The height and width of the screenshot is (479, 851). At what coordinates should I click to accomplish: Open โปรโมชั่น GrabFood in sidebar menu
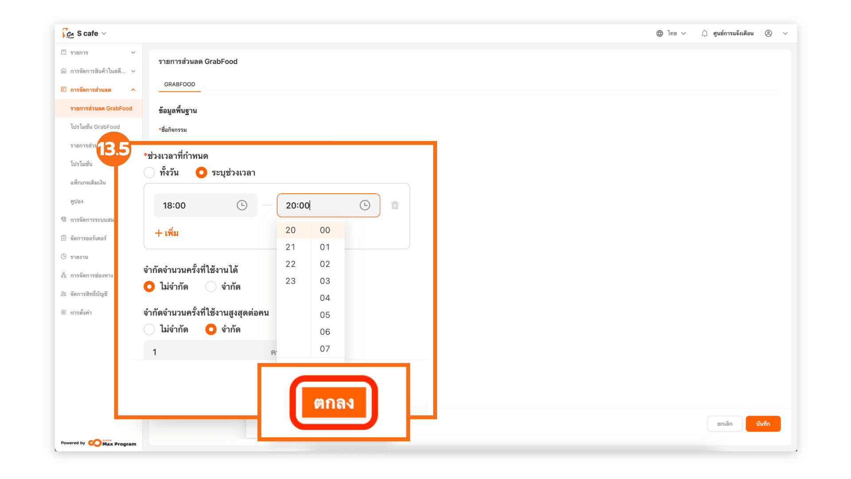coord(95,127)
